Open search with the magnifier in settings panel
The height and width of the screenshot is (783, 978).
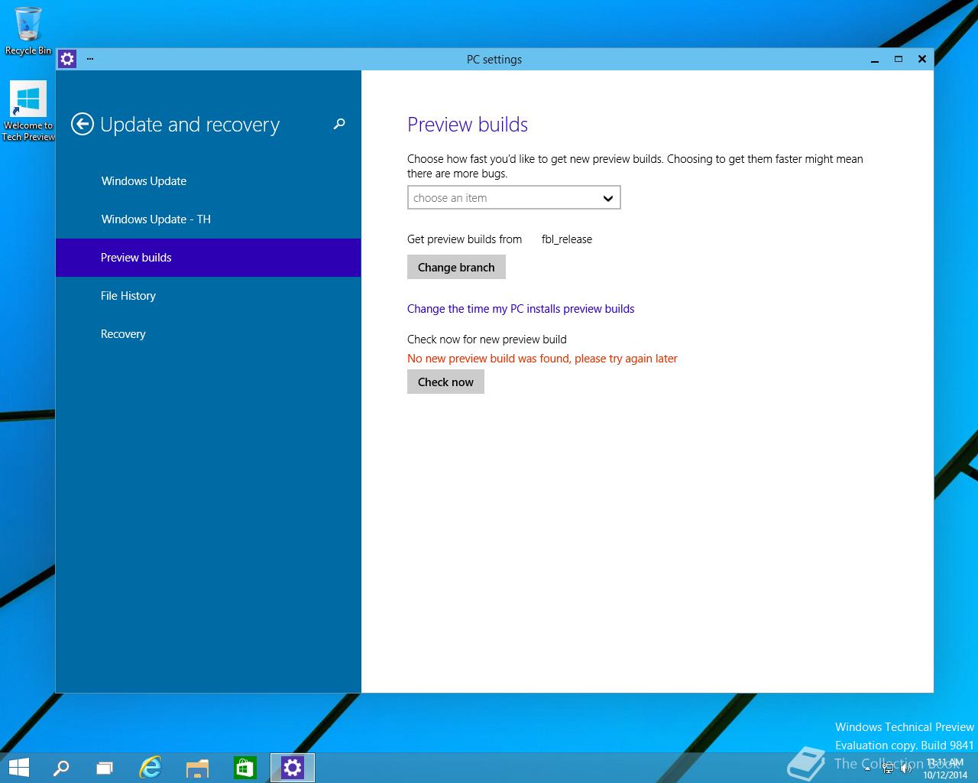[x=339, y=124]
